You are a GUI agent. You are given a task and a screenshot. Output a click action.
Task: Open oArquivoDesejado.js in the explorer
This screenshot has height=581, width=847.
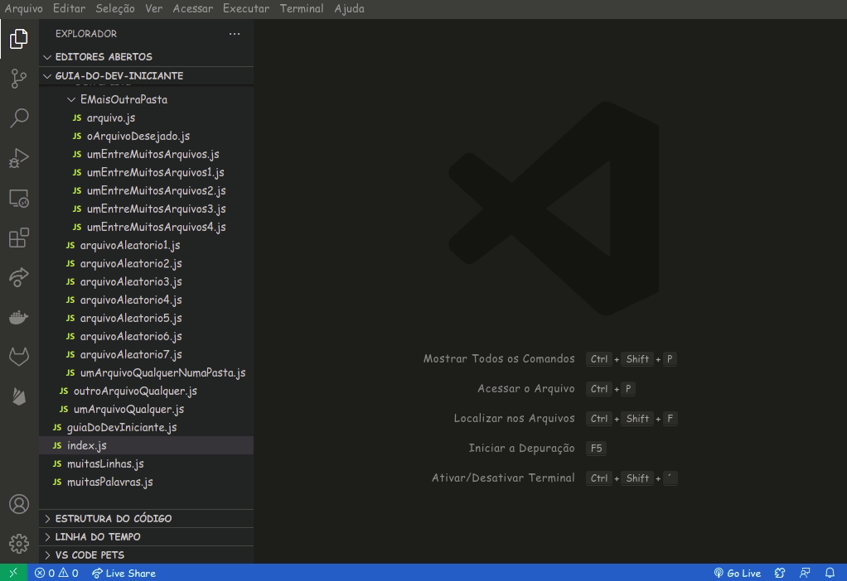(138, 136)
